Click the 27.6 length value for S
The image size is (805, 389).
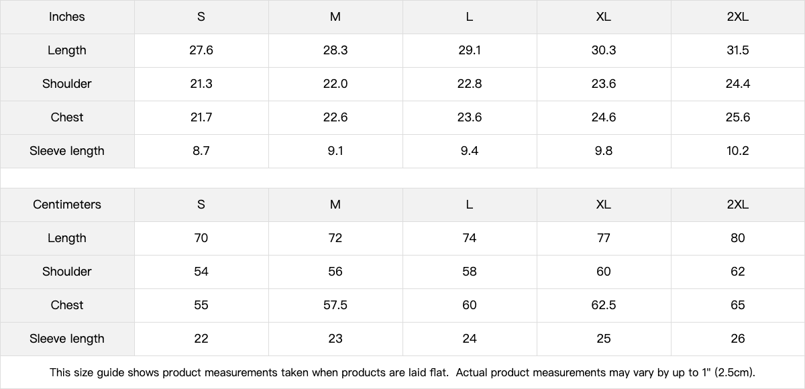pos(201,50)
